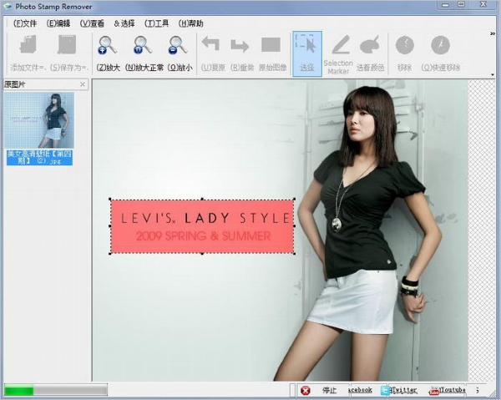
Task: Select the Zoom Out (放小) magnifier tool
Action: 178,45
